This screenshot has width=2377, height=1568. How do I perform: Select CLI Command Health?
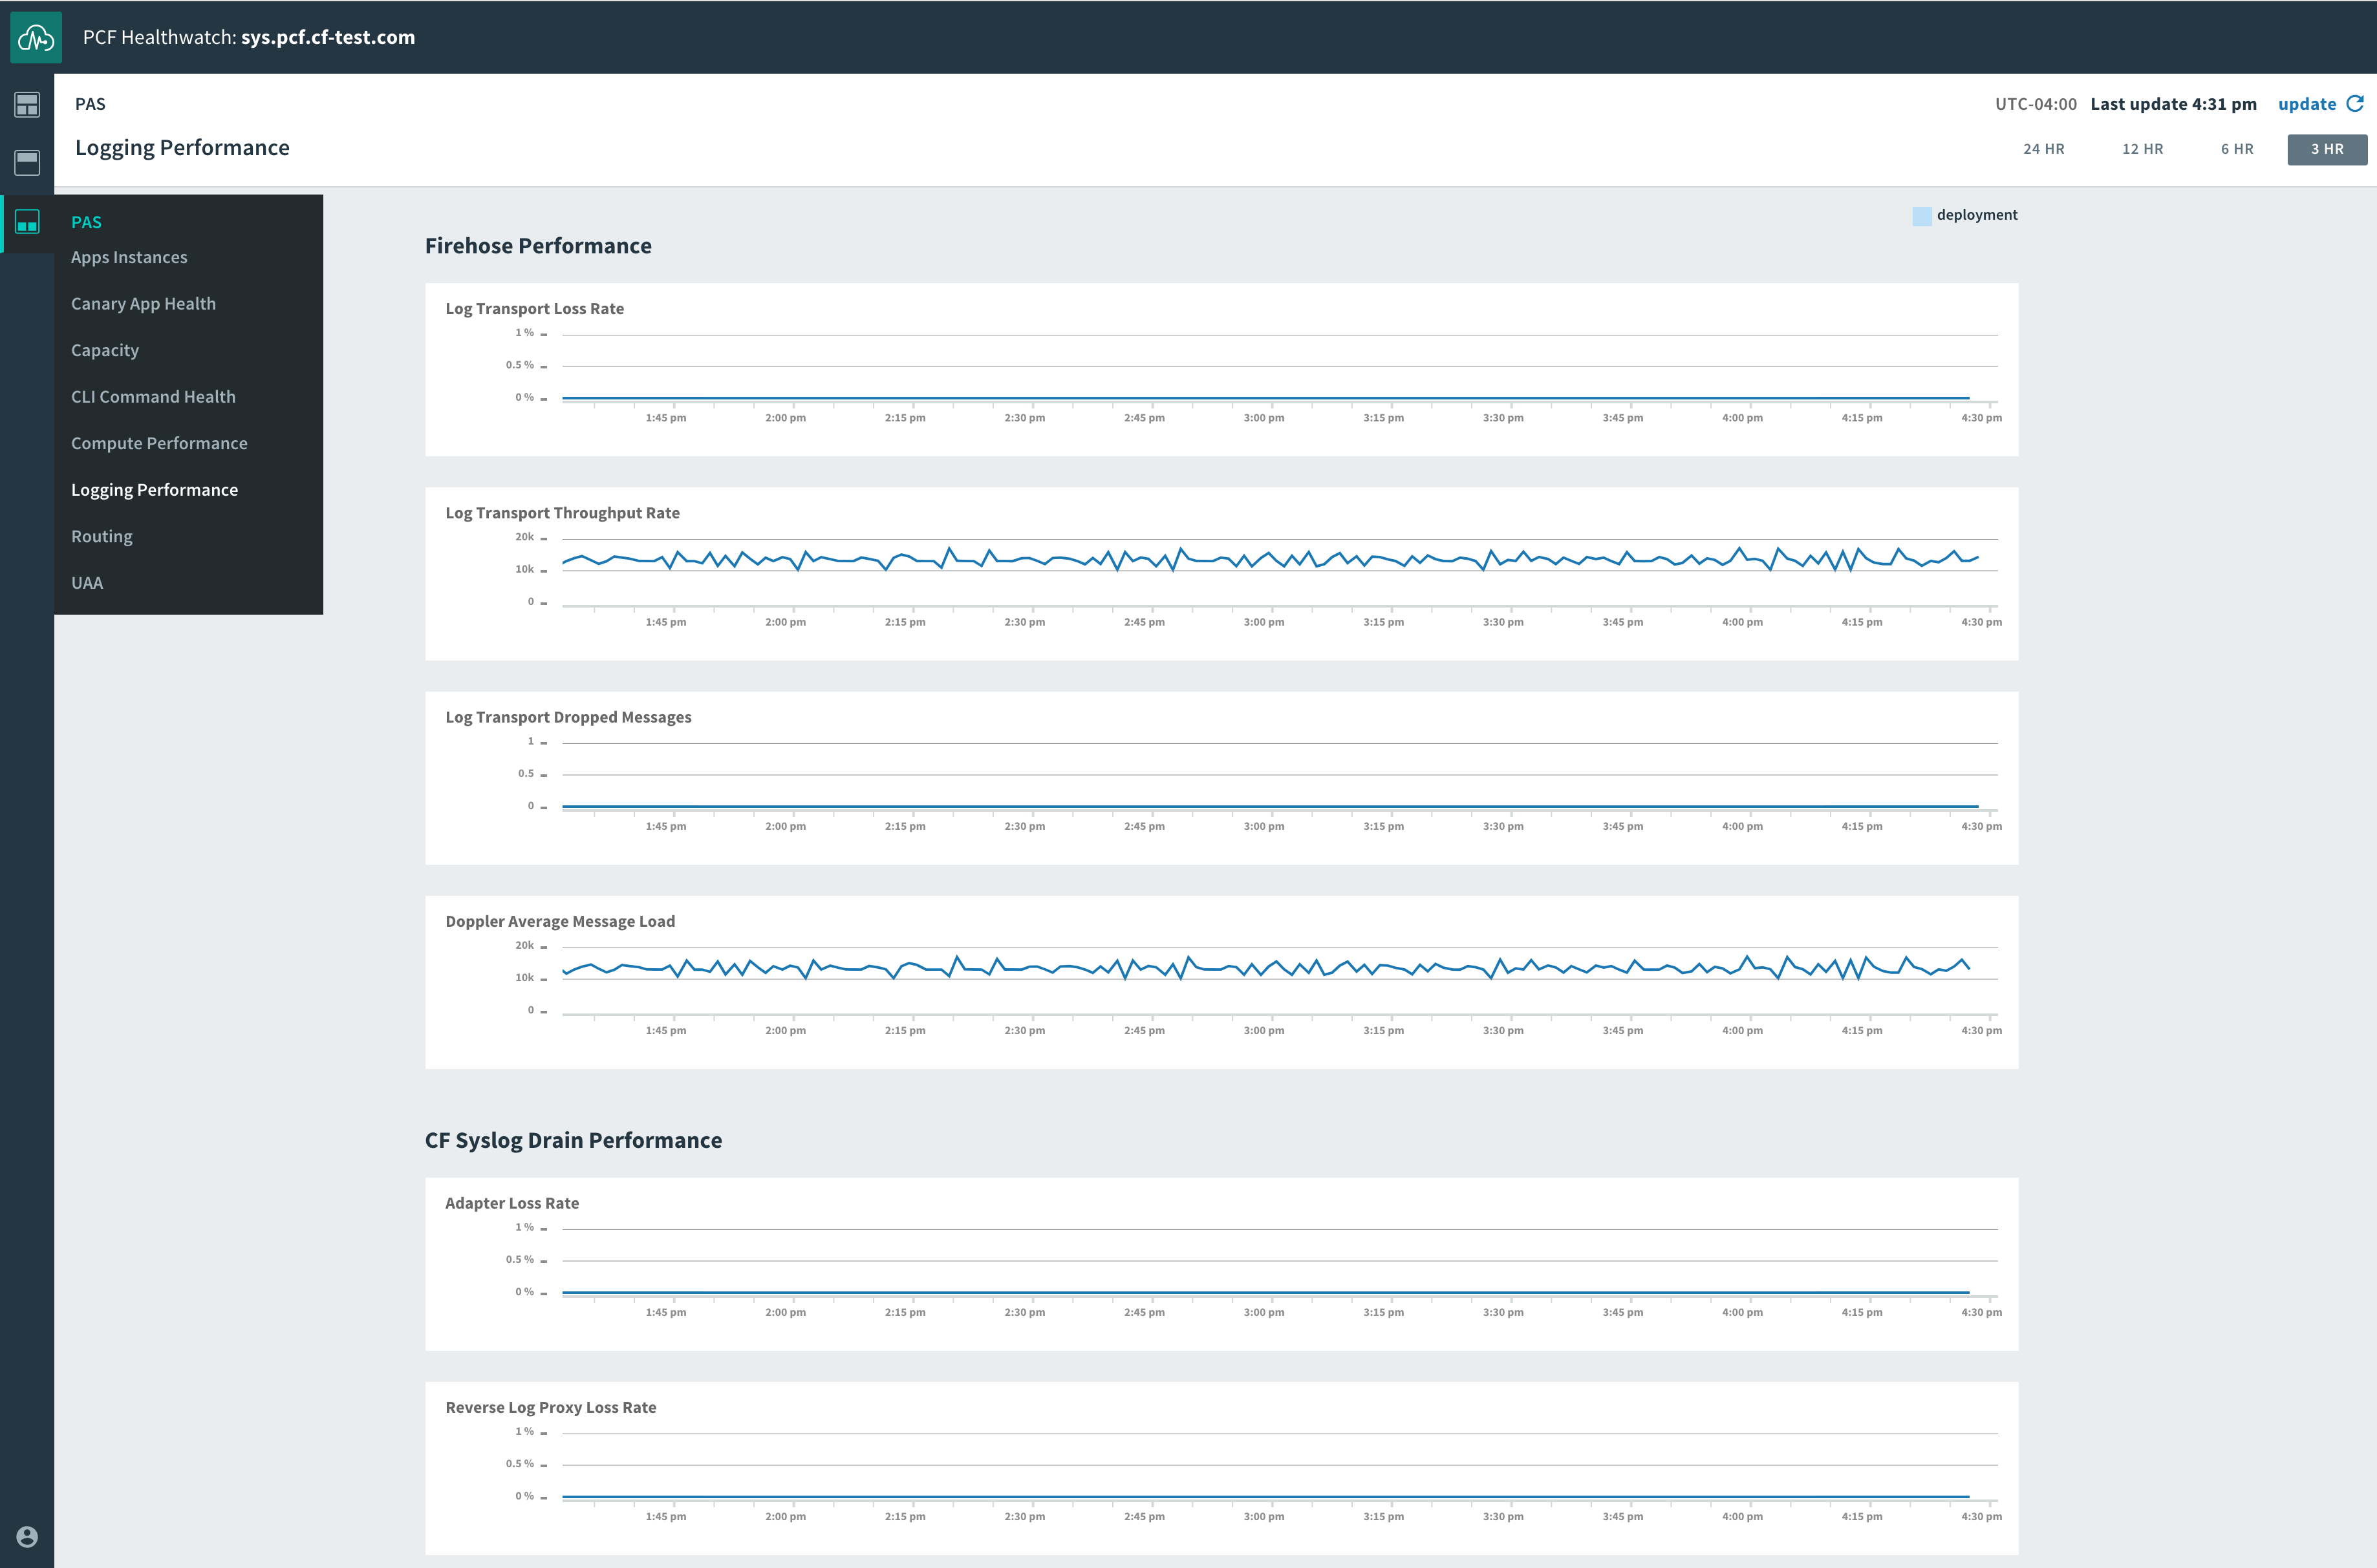click(153, 396)
